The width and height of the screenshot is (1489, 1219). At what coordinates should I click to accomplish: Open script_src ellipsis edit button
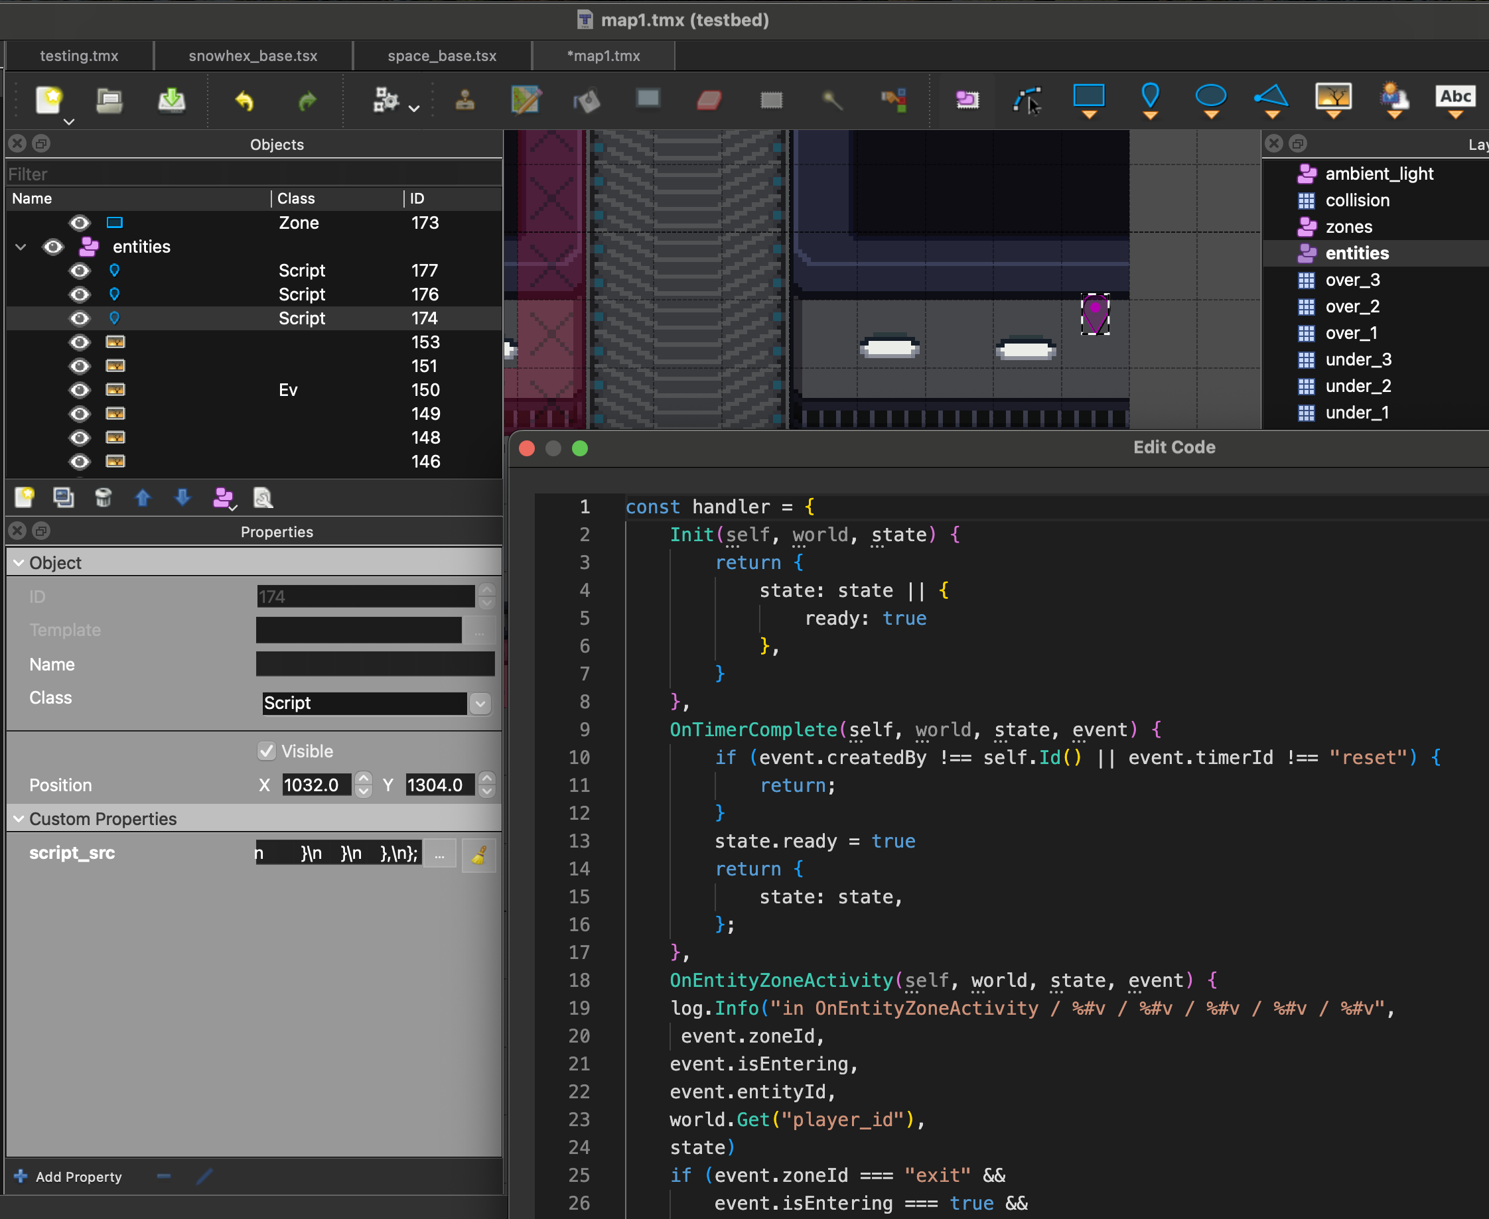click(x=440, y=855)
